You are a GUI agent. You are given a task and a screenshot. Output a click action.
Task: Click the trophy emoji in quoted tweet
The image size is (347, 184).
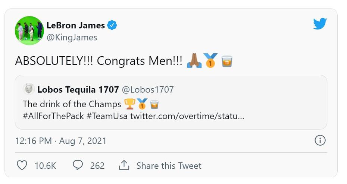(129, 104)
